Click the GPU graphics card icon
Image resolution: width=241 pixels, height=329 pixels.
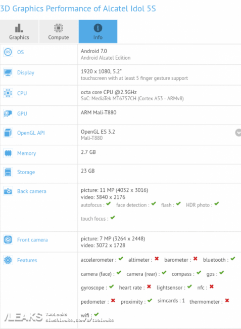8,113
